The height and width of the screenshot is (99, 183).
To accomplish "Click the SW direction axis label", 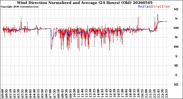I will [176, 47].
